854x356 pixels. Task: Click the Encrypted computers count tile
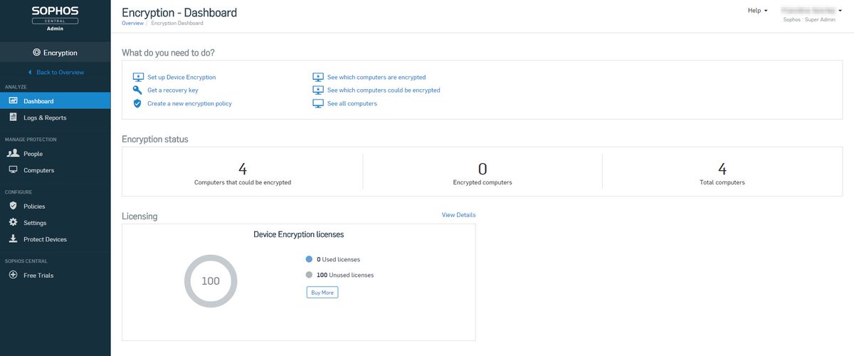[483, 173]
